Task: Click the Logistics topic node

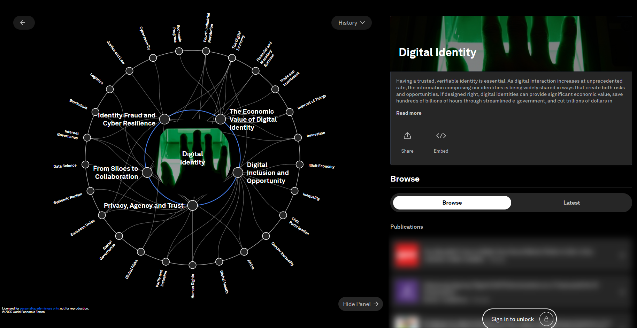Action: click(110, 89)
